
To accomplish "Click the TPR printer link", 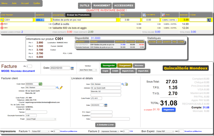I will tap(131, 131).
